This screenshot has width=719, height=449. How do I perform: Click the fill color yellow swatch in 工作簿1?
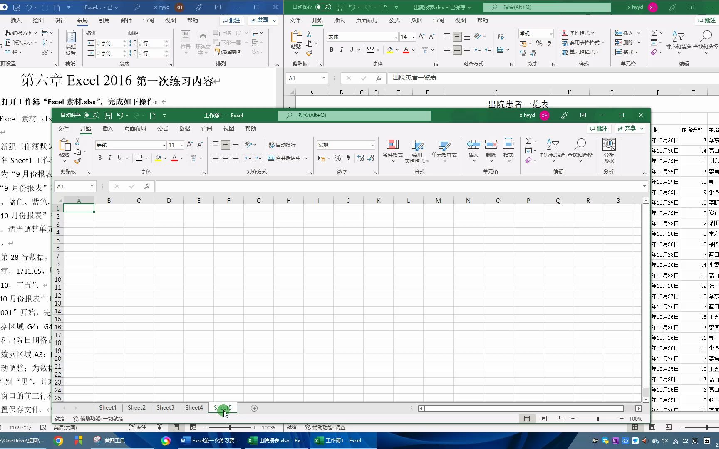coord(158,158)
